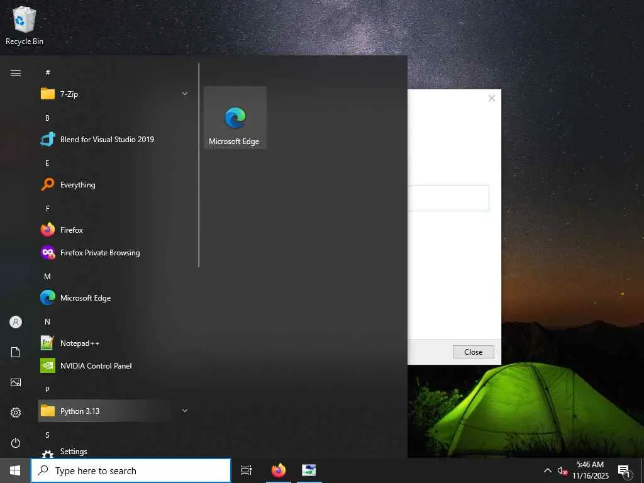The height and width of the screenshot is (483, 644).
Task: Click the Python 3.13 folder icon
Action: point(48,411)
